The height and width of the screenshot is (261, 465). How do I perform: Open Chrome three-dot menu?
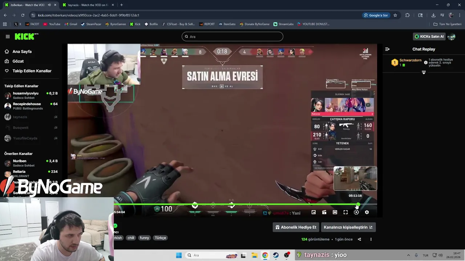click(x=460, y=15)
